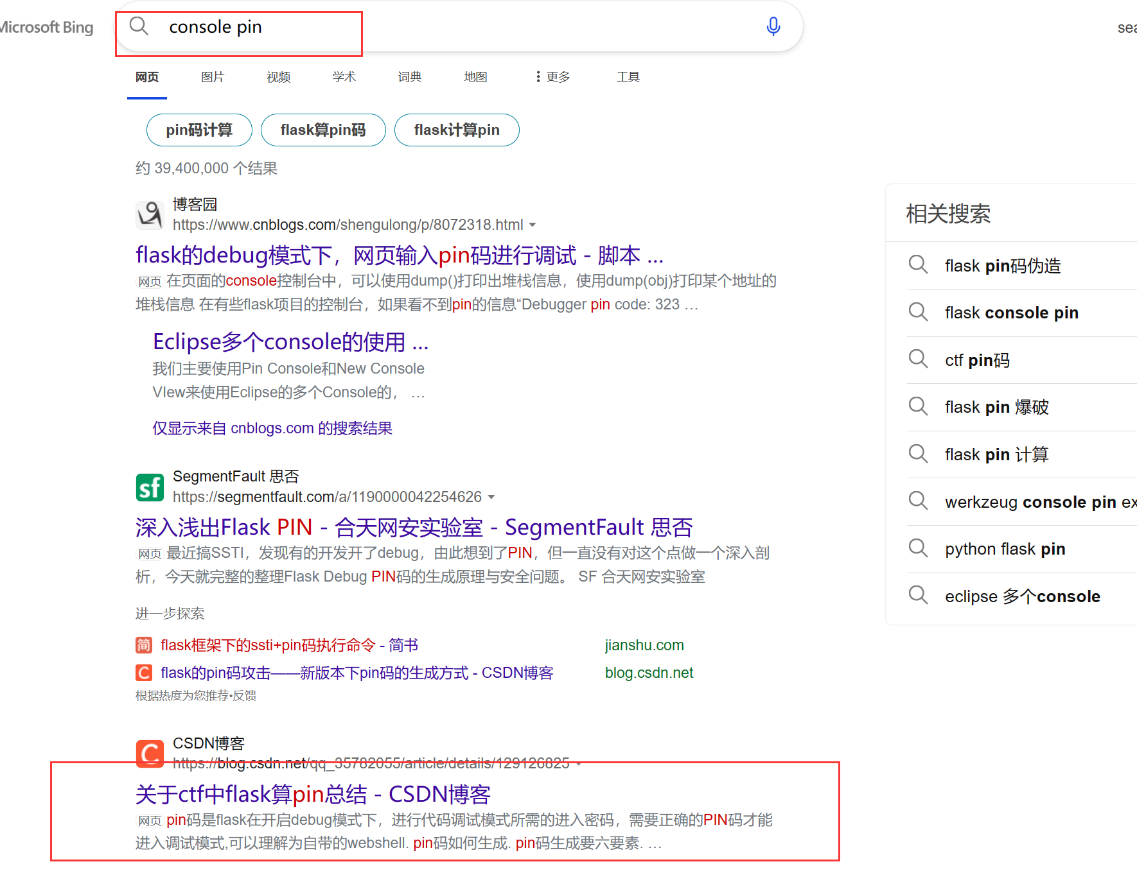Click the microphone voice search icon
Image resolution: width=1137 pixels, height=873 pixels.
click(773, 26)
